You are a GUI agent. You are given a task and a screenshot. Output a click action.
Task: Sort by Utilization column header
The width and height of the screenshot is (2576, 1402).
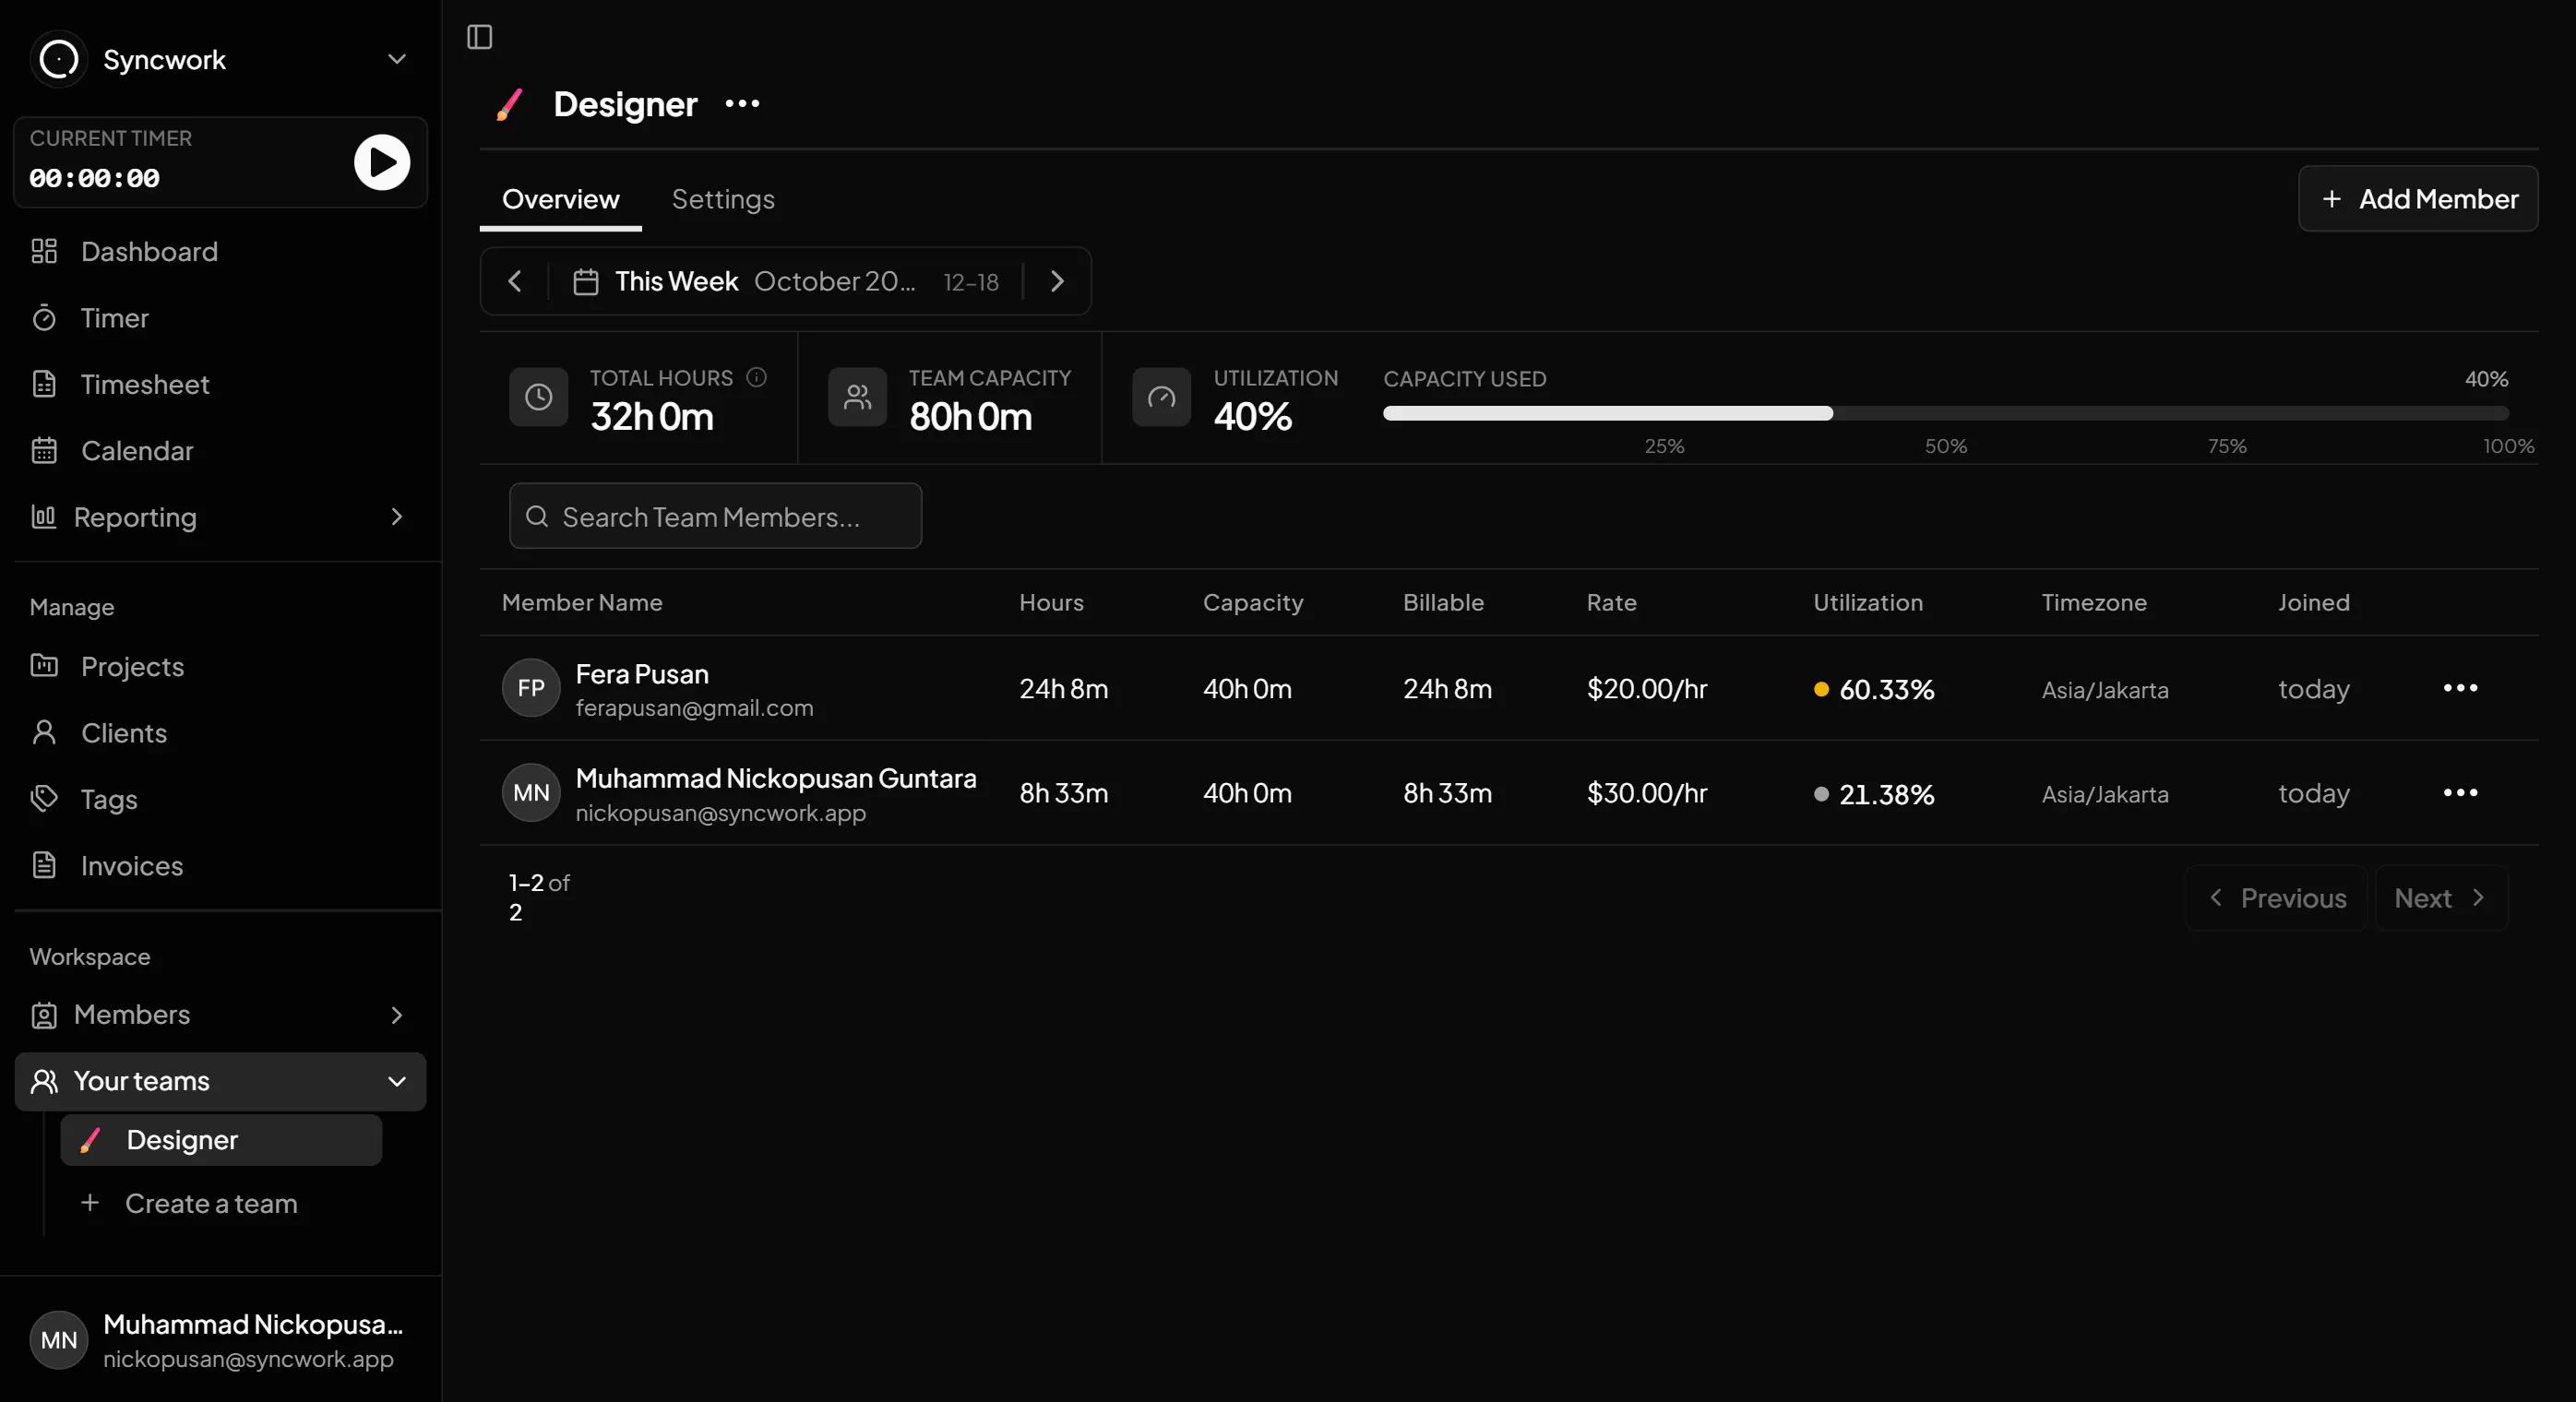pyautogui.click(x=1868, y=603)
